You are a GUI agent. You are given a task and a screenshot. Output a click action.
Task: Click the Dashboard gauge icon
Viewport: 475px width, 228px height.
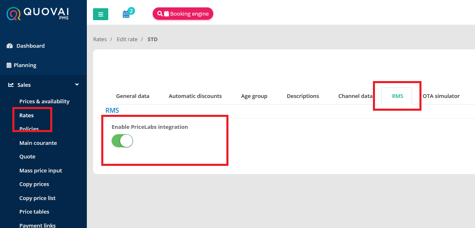tap(10, 46)
